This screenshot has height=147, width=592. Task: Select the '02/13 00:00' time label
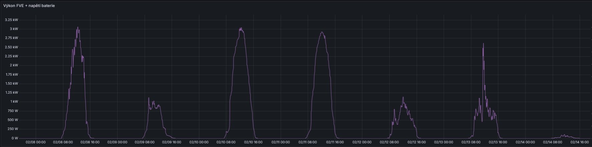[444, 142]
